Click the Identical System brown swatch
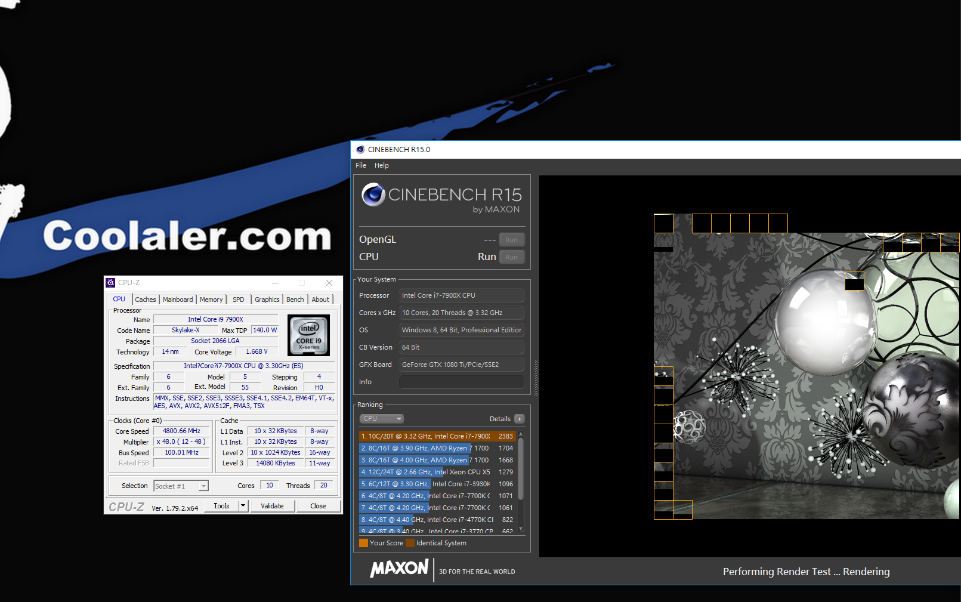 click(x=410, y=543)
